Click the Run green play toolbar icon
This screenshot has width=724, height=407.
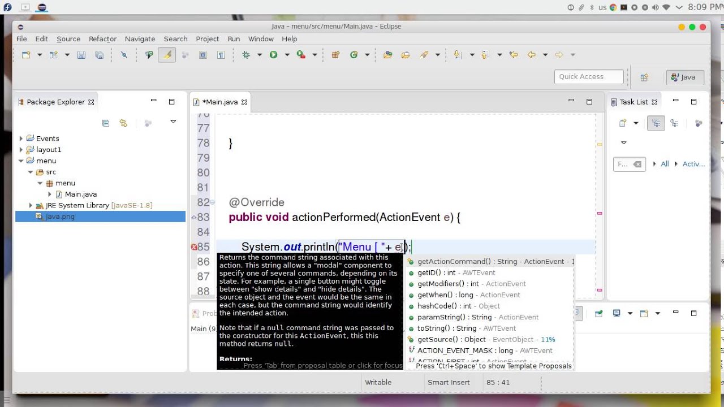[273, 55]
